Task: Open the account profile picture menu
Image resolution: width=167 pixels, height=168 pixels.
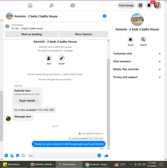Action: (157, 5)
